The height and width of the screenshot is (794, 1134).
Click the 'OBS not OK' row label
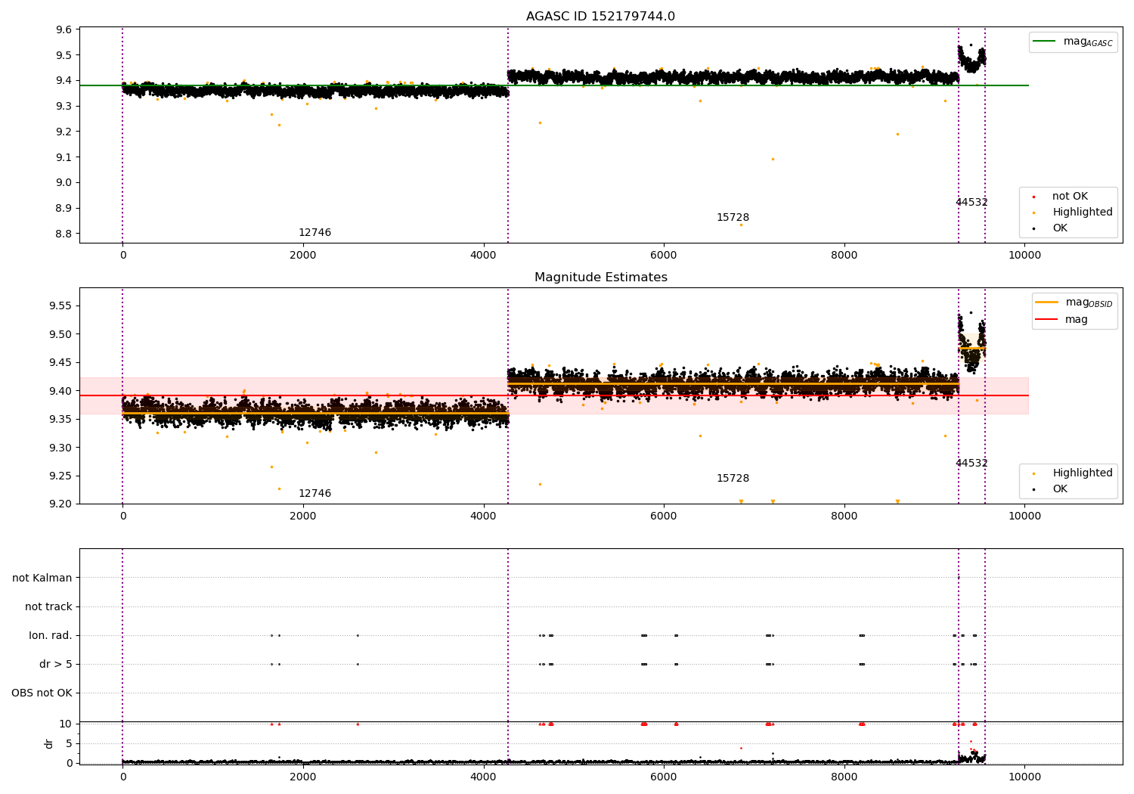coord(42,693)
